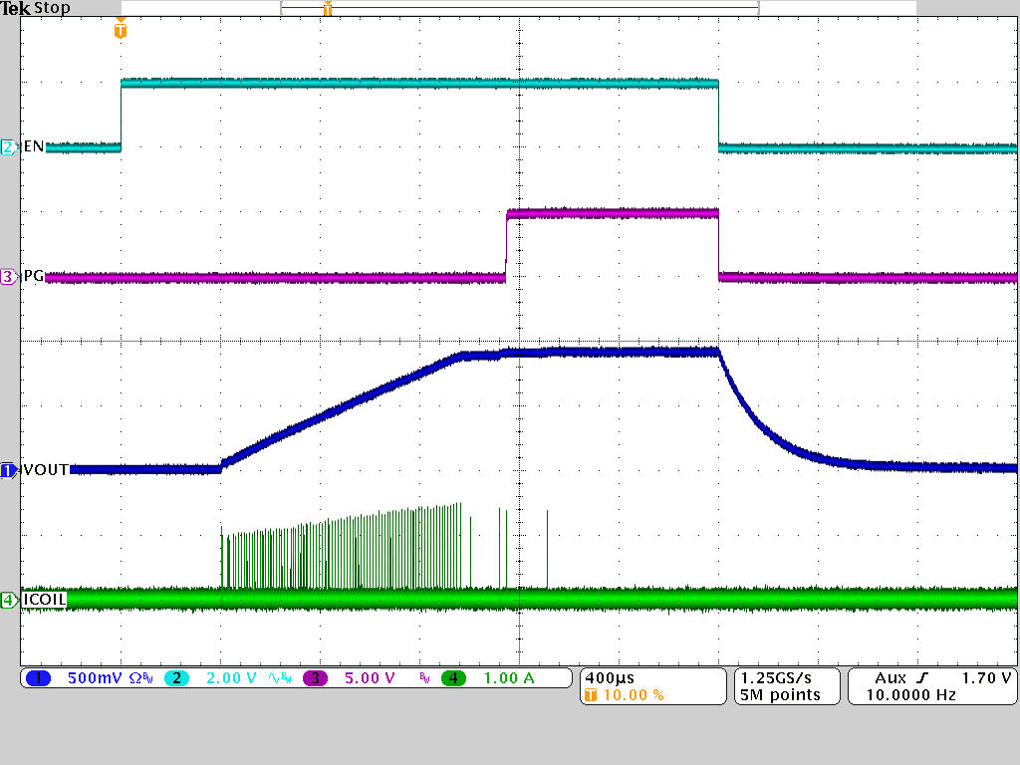1020x765 pixels.
Task: Click the 10.0000 Hz frequency readout
Action: point(910,693)
